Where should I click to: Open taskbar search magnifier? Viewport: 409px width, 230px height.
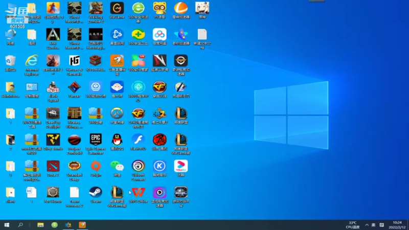20,225
